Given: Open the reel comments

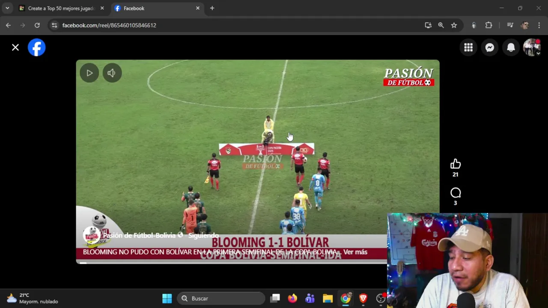Looking at the screenshot, I should (x=456, y=193).
